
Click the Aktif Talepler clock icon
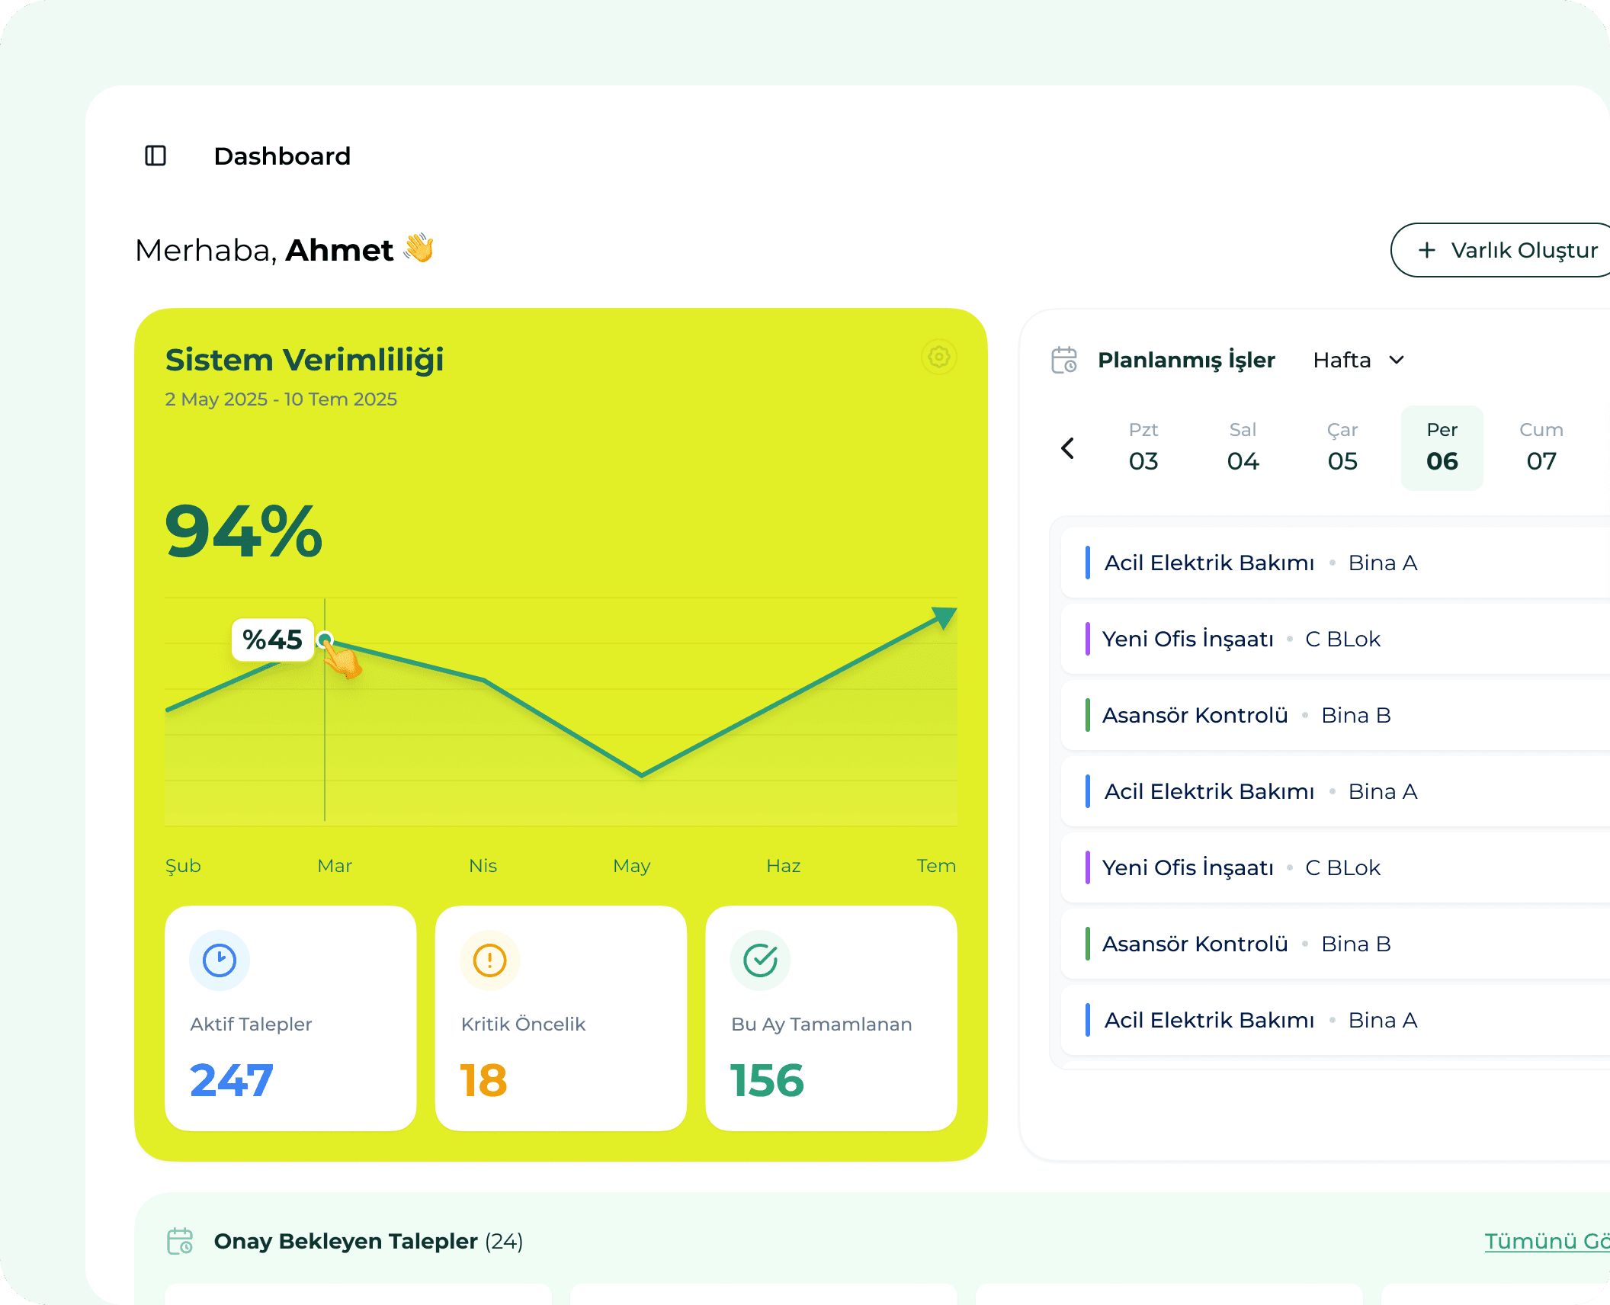[220, 960]
